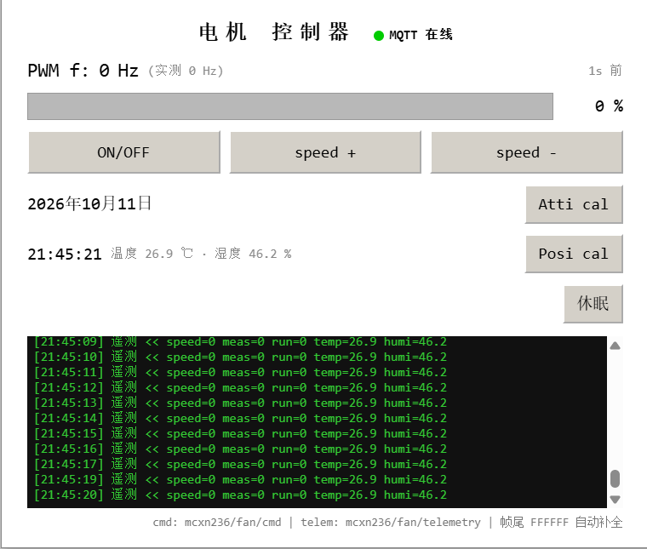Increase motor with speed + button

tap(325, 152)
